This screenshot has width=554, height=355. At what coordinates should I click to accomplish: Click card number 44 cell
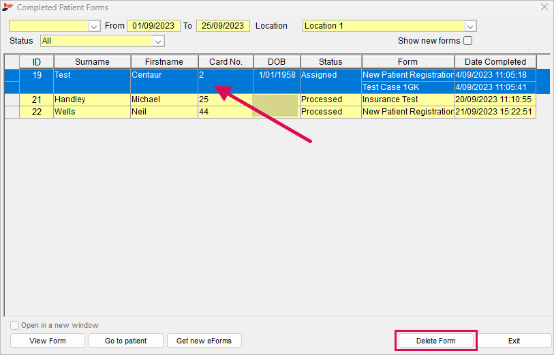[x=226, y=112]
